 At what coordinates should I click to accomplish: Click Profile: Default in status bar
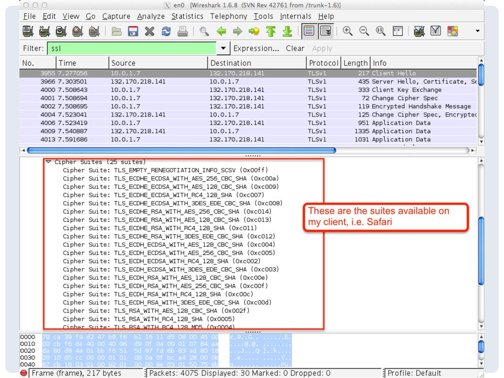[x=414, y=373]
